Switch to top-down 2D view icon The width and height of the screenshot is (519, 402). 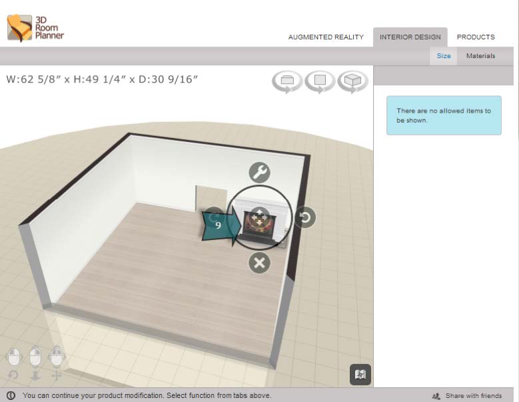click(x=320, y=81)
